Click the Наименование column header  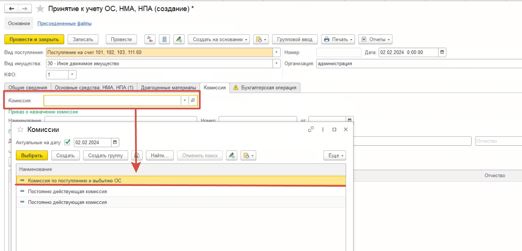coord(181,170)
